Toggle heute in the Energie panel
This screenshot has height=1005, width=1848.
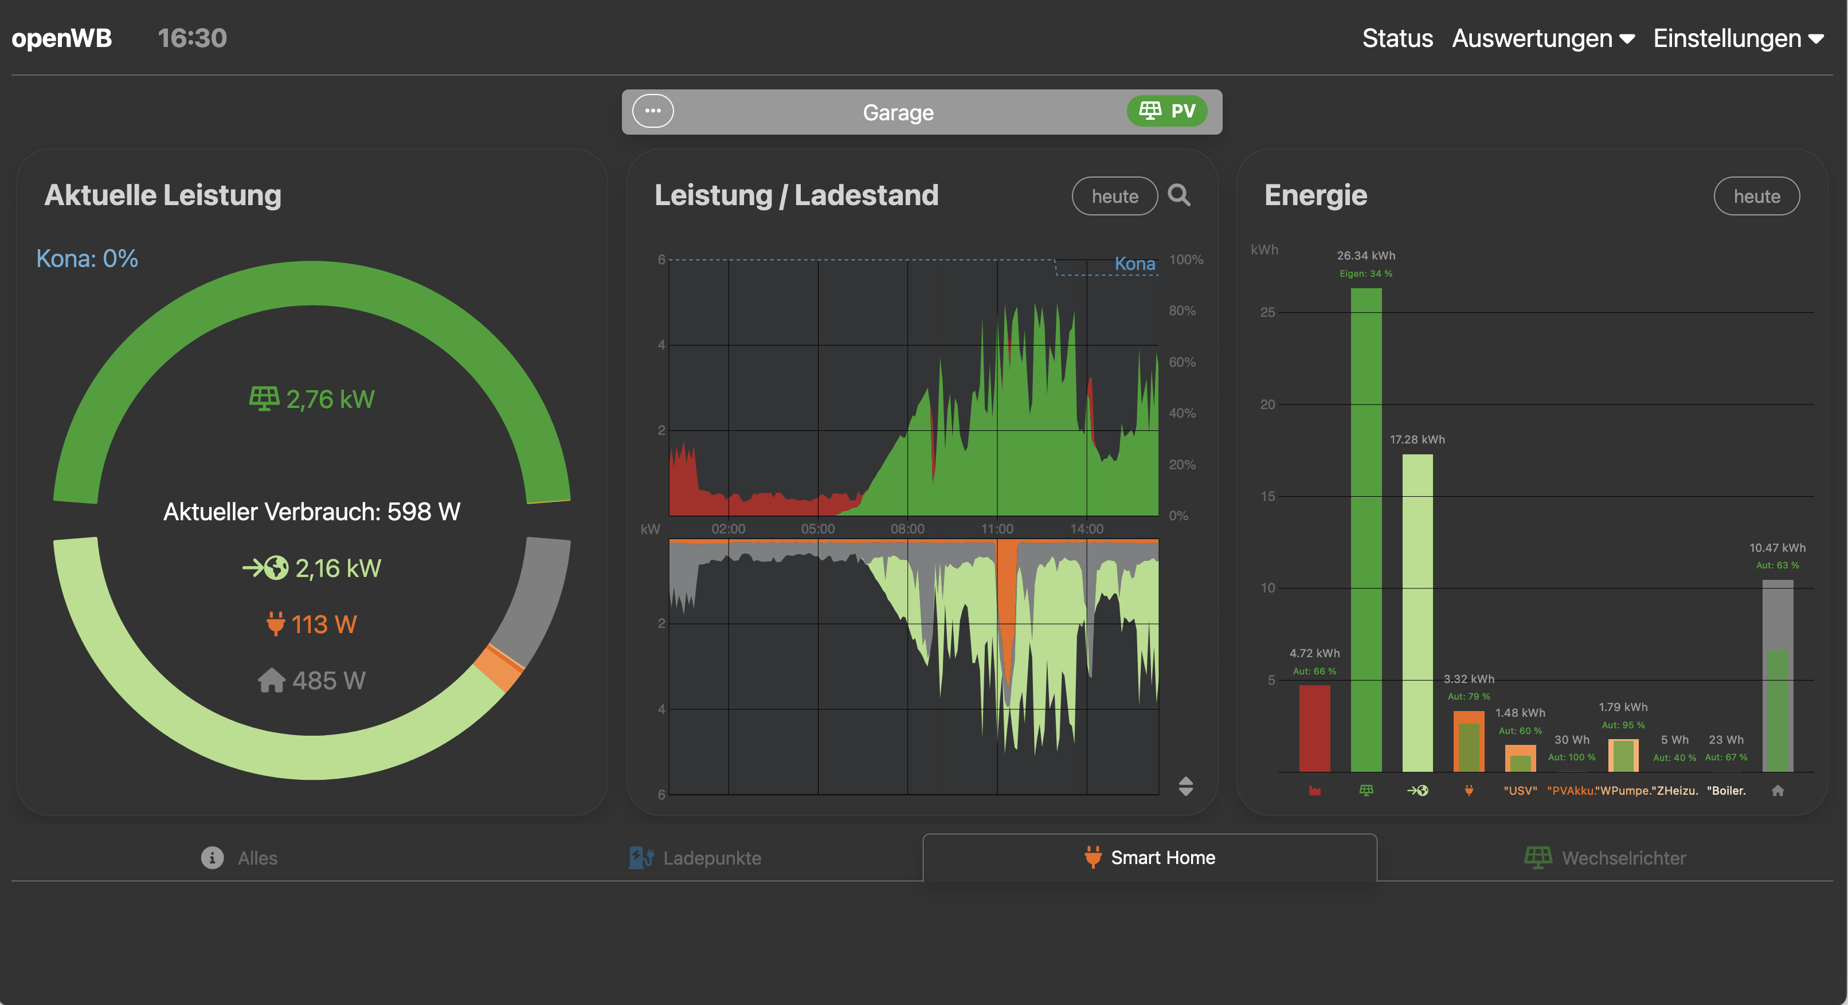click(x=1756, y=196)
